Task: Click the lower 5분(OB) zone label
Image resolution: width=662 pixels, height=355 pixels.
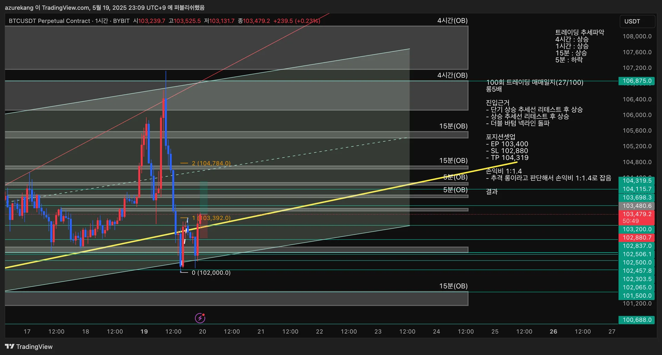Action: pos(455,190)
